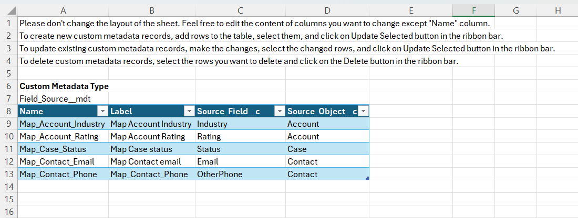This screenshot has width=578, height=218.
Task: Open the Name column filter dropdown
Action: click(102, 112)
